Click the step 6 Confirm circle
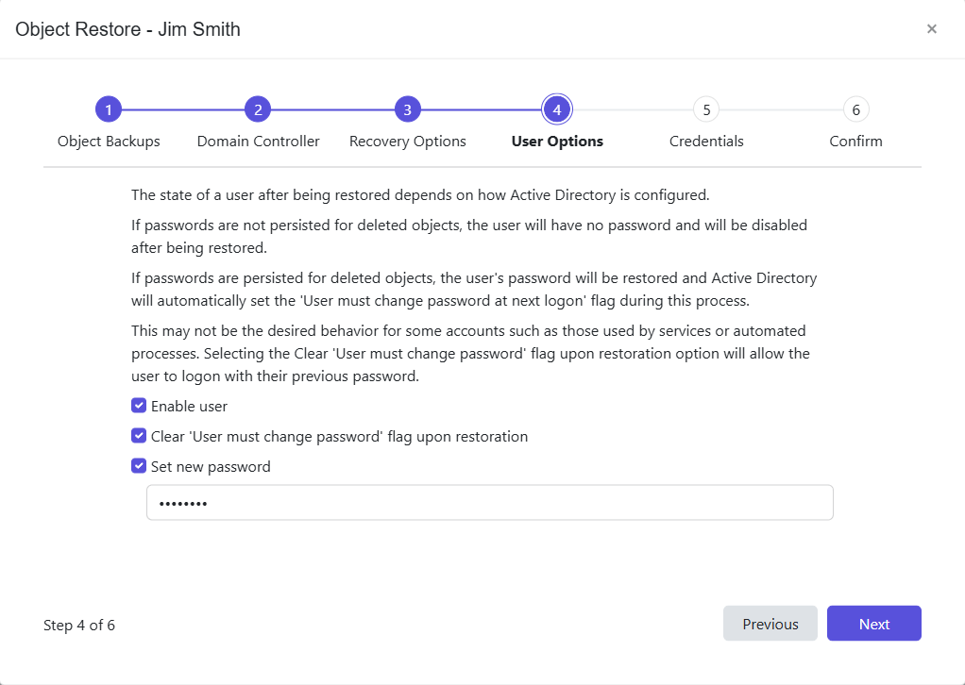 pyautogui.click(x=855, y=109)
